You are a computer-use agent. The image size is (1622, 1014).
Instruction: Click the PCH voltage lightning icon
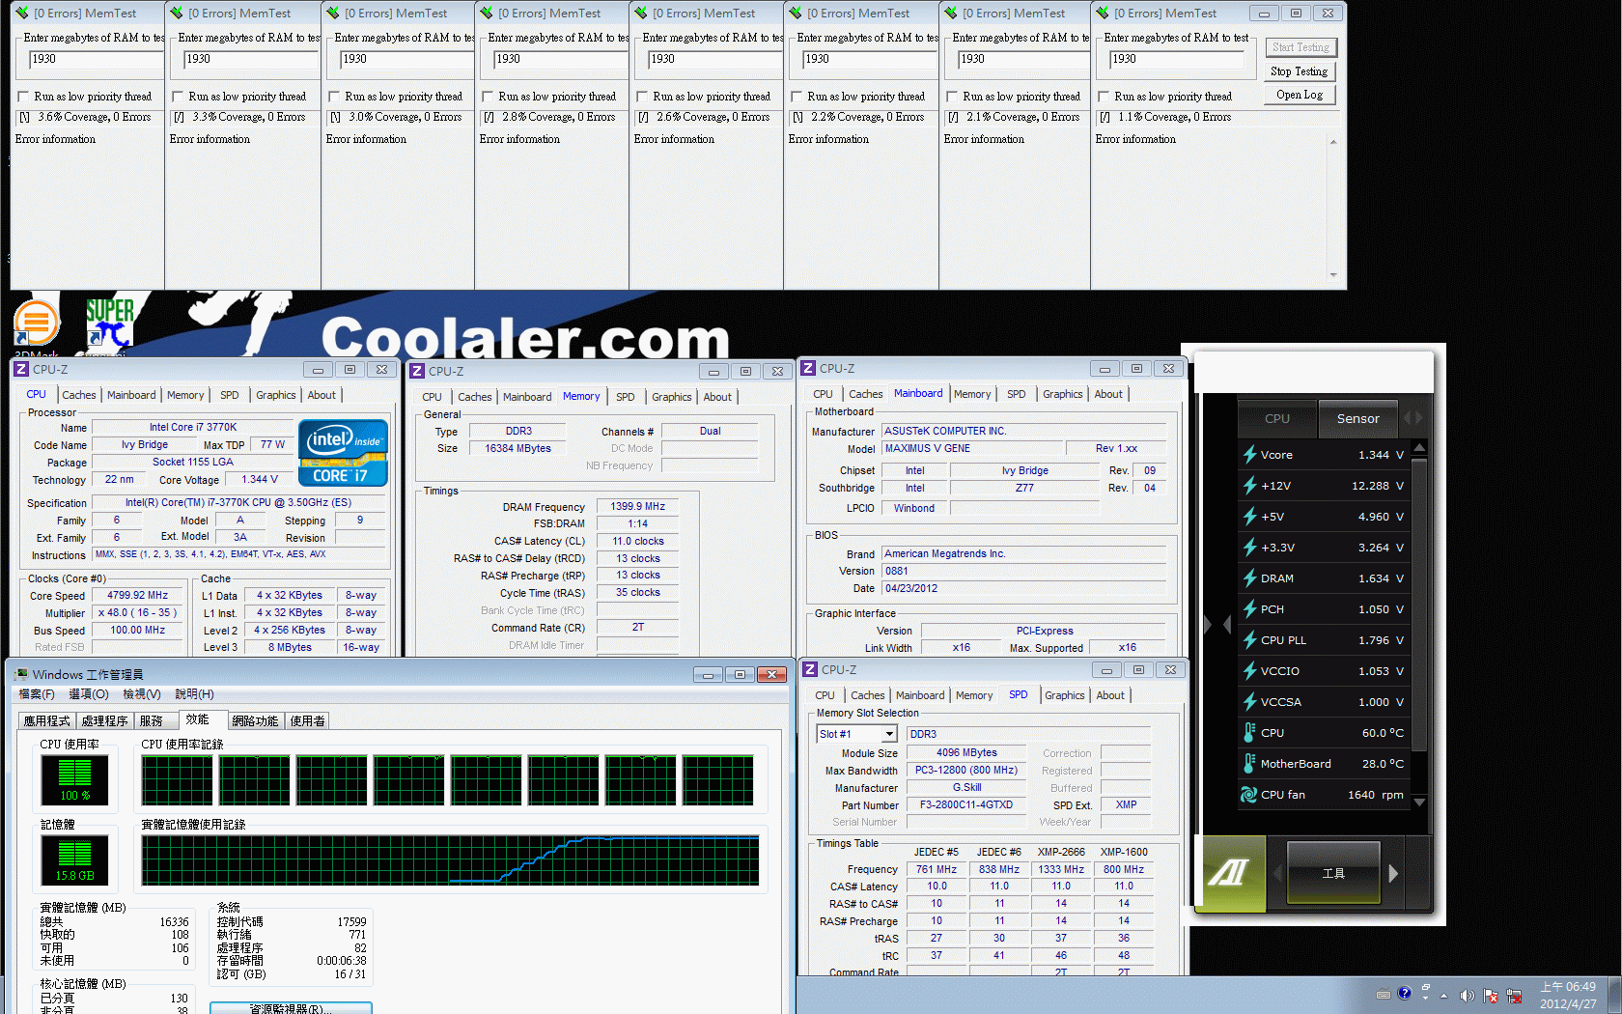pyautogui.click(x=1249, y=609)
